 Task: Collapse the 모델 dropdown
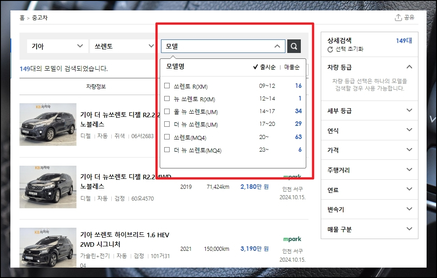pos(223,46)
